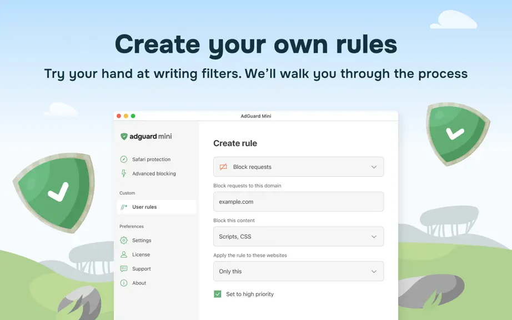The height and width of the screenshot is (320, 512).
Task: Click the User rules slash-asterisk icon
Action: [124, 207]
